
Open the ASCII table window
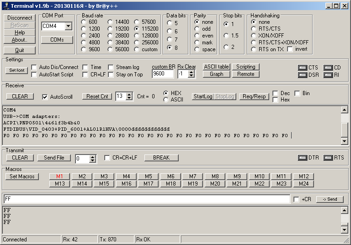(216, 67)
